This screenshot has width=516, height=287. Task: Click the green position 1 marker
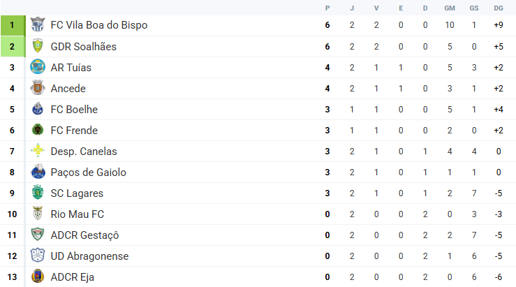pyautogui.click(x=13, y=25)
